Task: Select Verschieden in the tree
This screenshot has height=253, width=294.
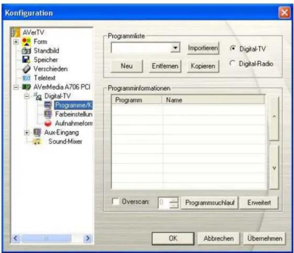Action: click(51, 69)
